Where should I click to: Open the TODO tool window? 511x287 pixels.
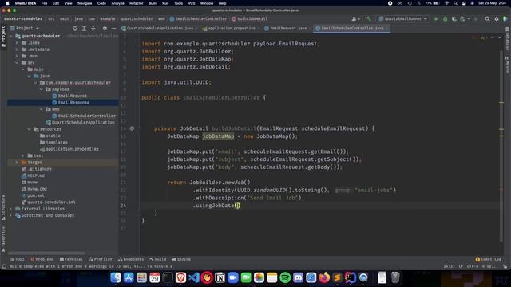(x=17, y=259)
